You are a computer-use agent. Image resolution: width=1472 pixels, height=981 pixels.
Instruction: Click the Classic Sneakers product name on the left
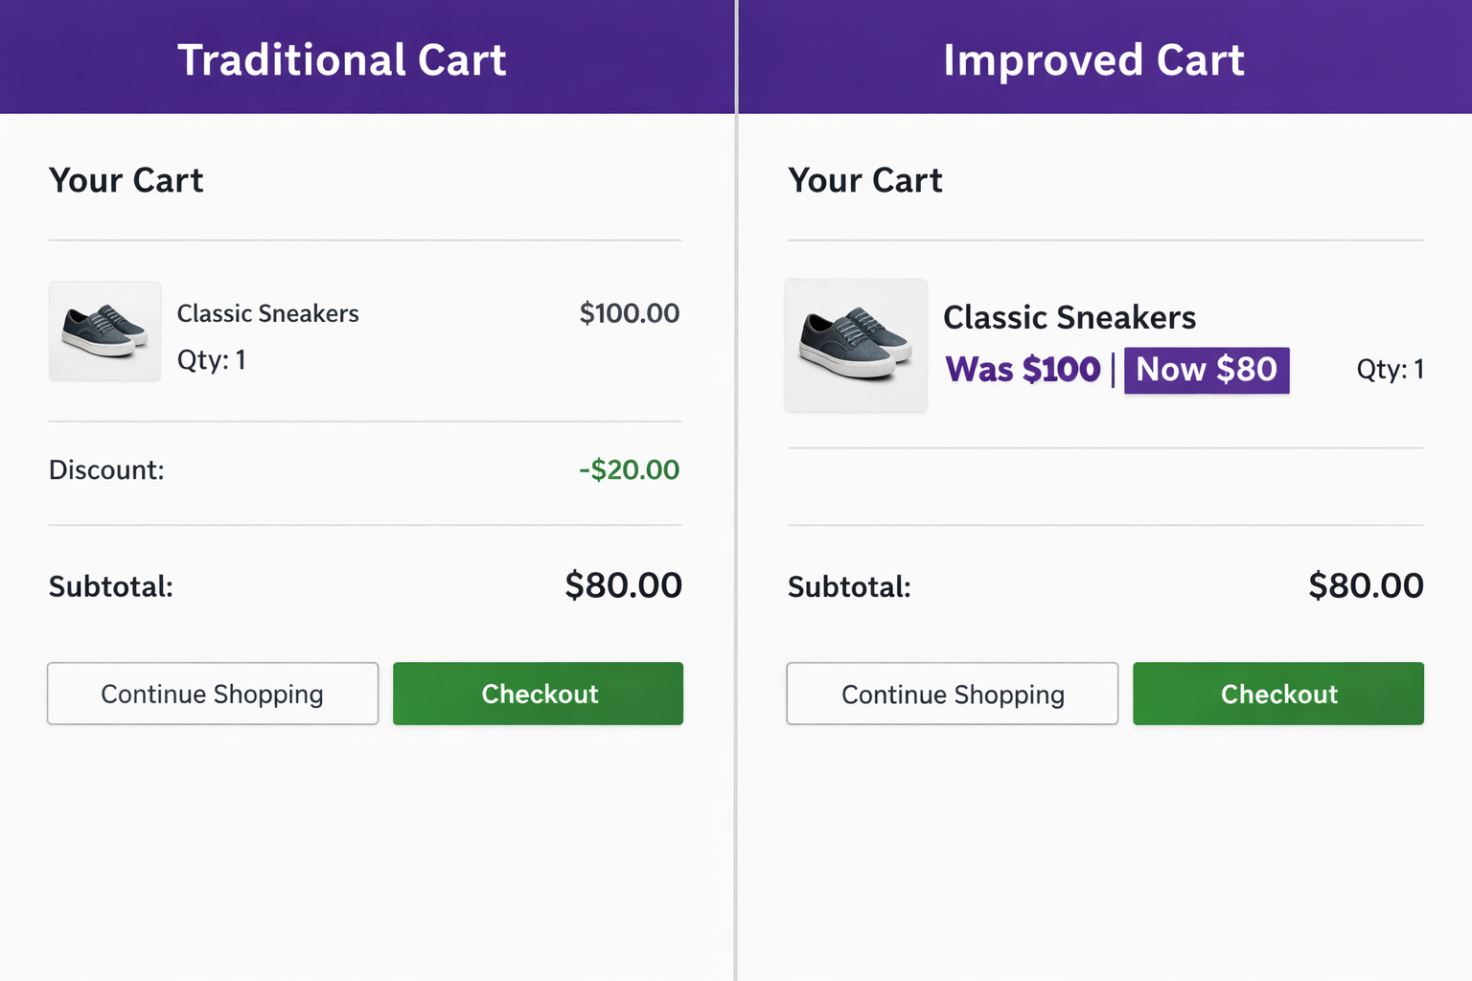point(267,313)
